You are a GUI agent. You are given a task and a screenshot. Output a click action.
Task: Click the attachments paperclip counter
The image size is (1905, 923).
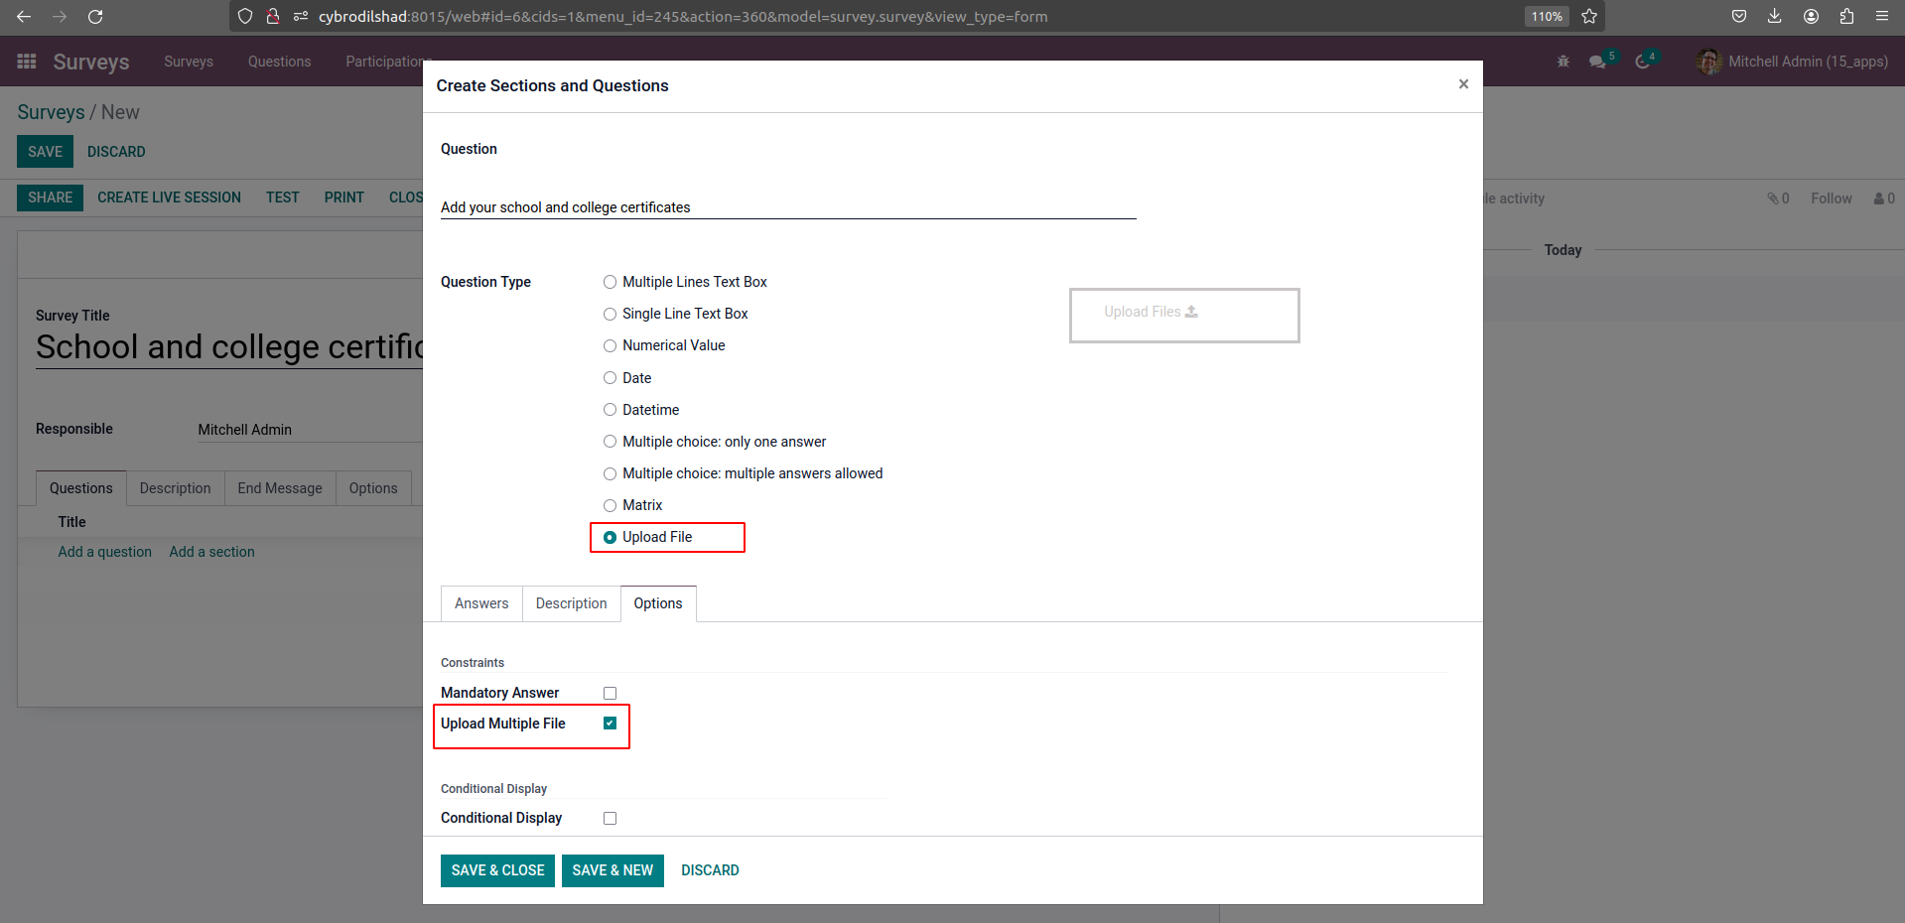1778,198
